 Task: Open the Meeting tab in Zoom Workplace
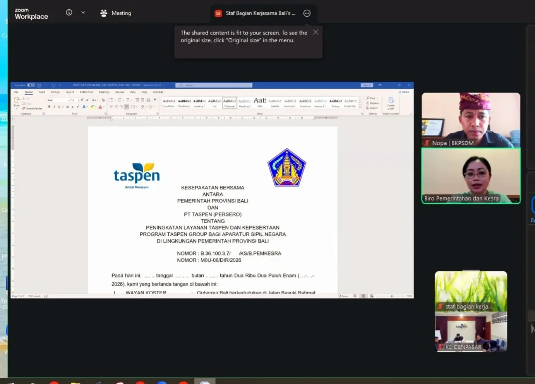click(x=116, y=13)
